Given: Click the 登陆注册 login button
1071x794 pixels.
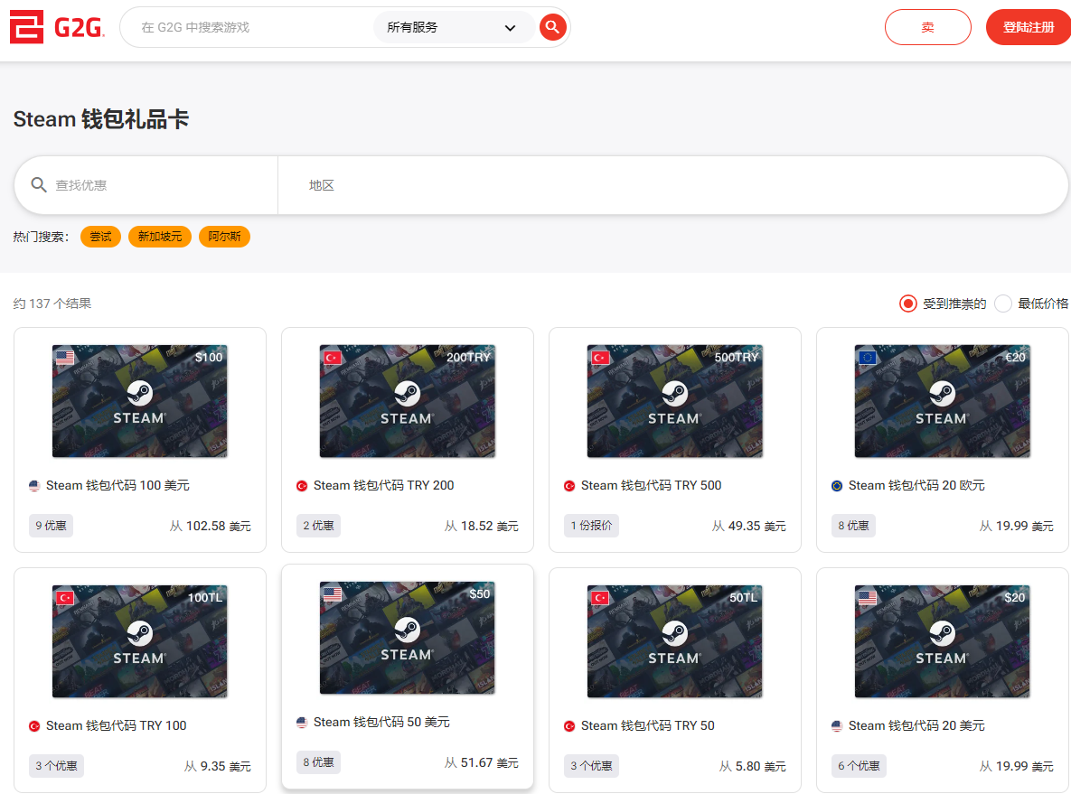Looking at the screenshot, I should click(x=1029, y=27).
